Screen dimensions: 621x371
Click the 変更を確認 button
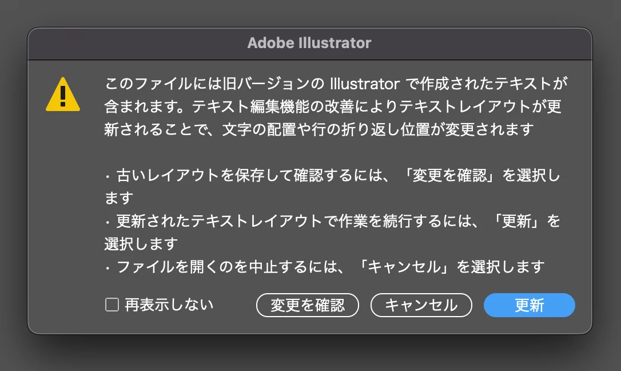[308, 305]
